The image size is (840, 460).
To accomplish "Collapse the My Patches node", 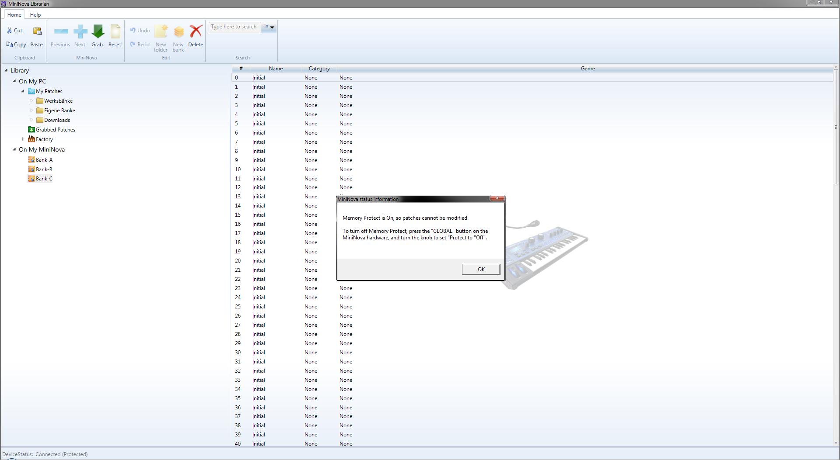I will pos(23,91).
